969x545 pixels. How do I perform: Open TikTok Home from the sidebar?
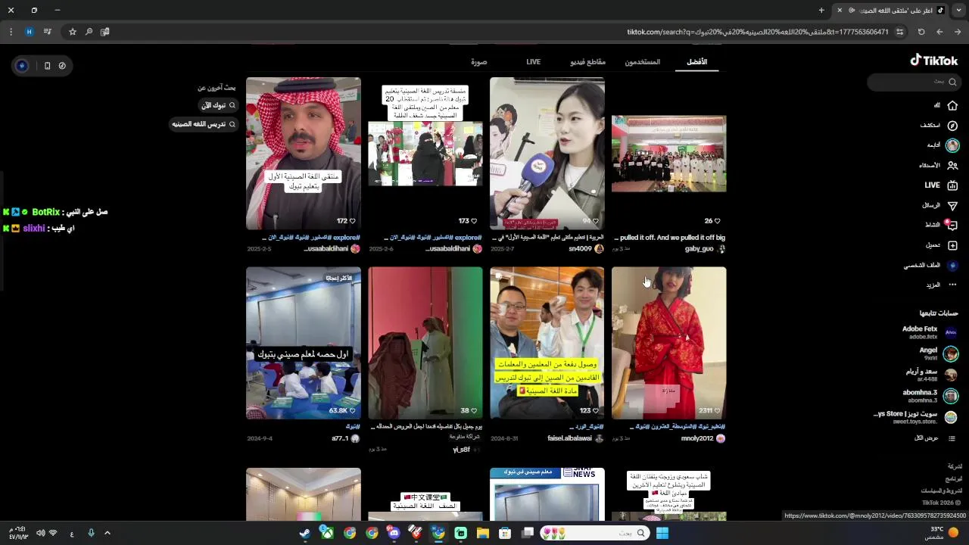tap(952, 105)
